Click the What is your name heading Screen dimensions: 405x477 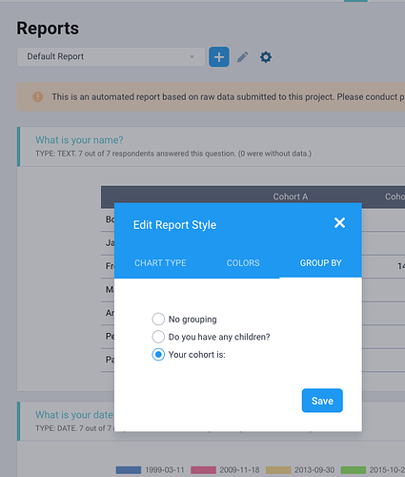coord(79,140)
